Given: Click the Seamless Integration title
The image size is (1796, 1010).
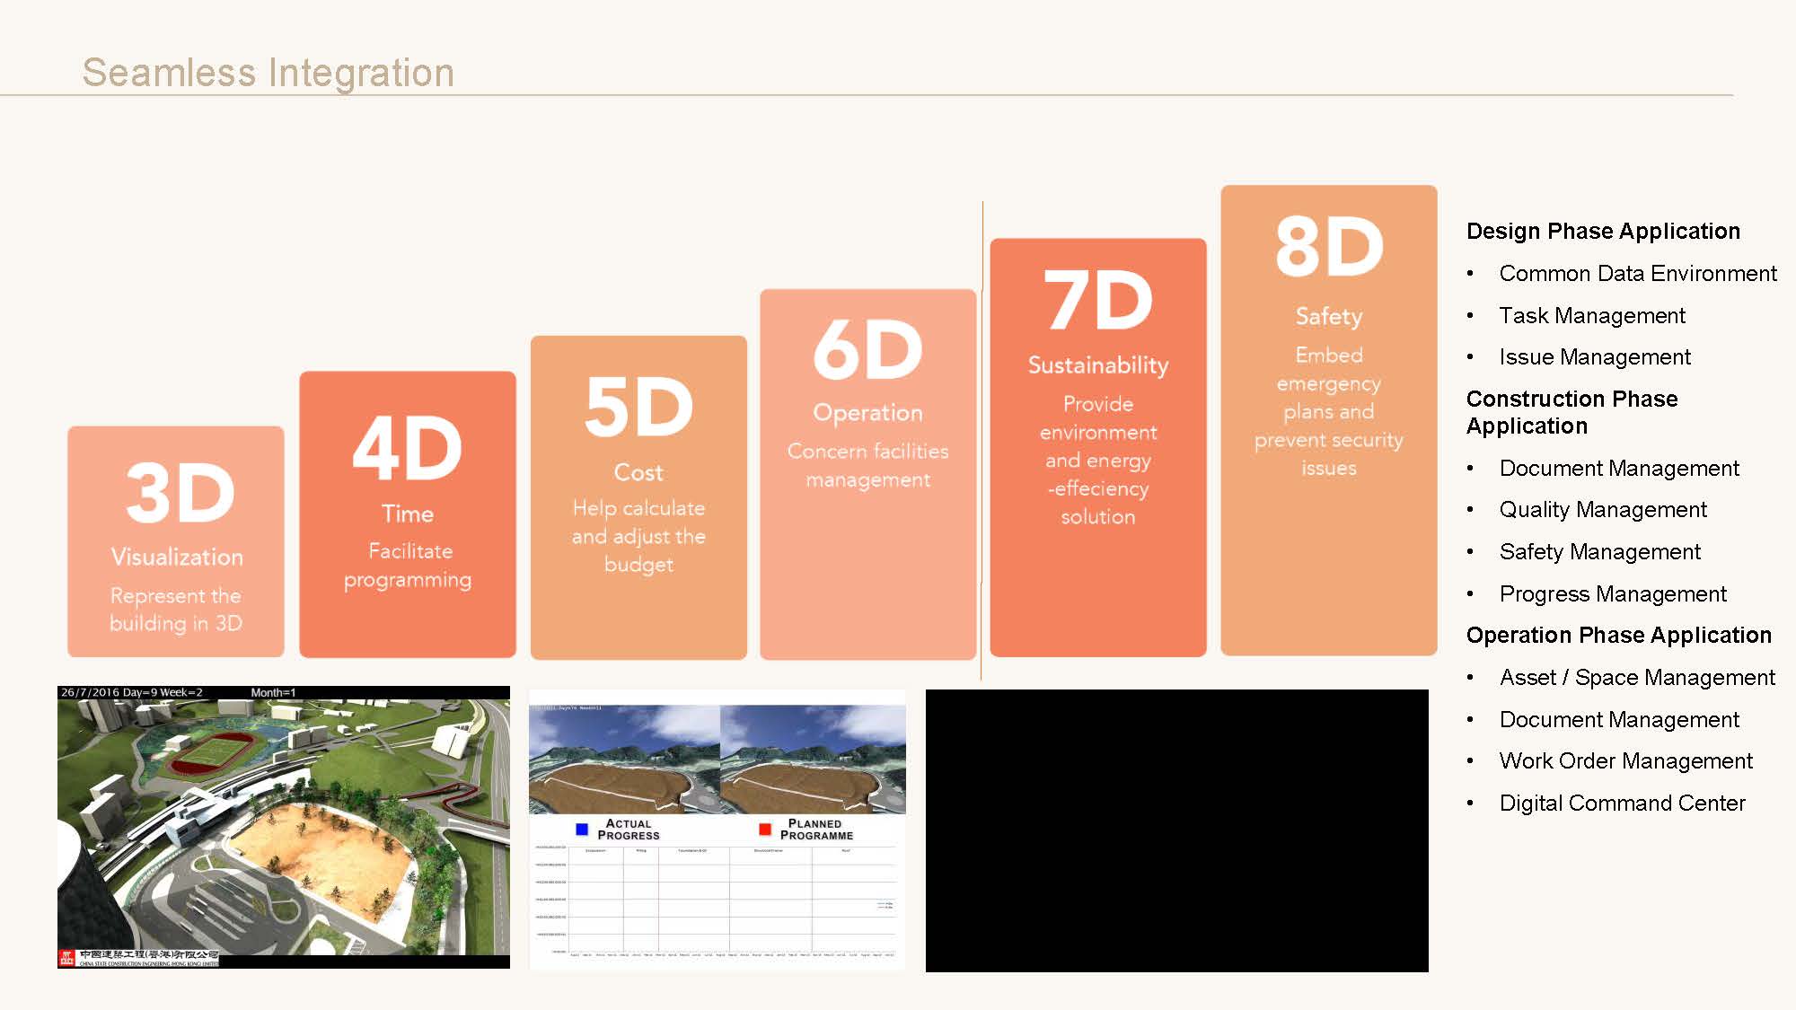Looking at the screenshot, I should (268, 73).
